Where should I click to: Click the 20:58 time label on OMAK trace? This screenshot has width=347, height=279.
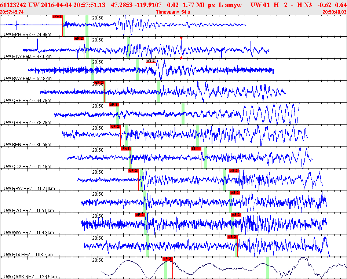[98, 260]
